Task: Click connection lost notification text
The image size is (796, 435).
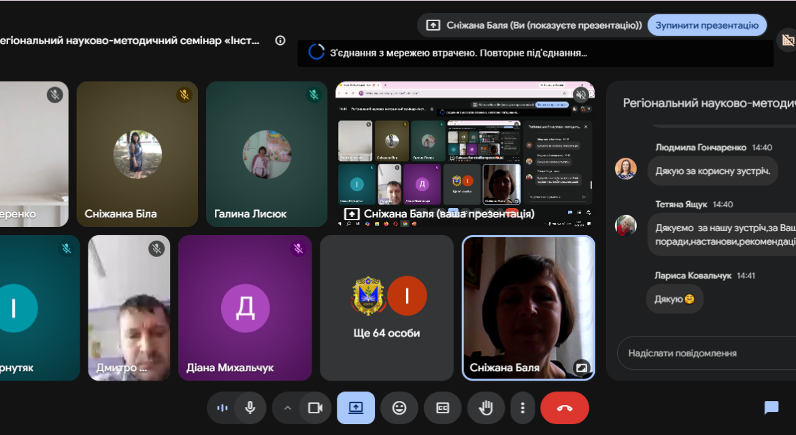Action: (459, 53)
